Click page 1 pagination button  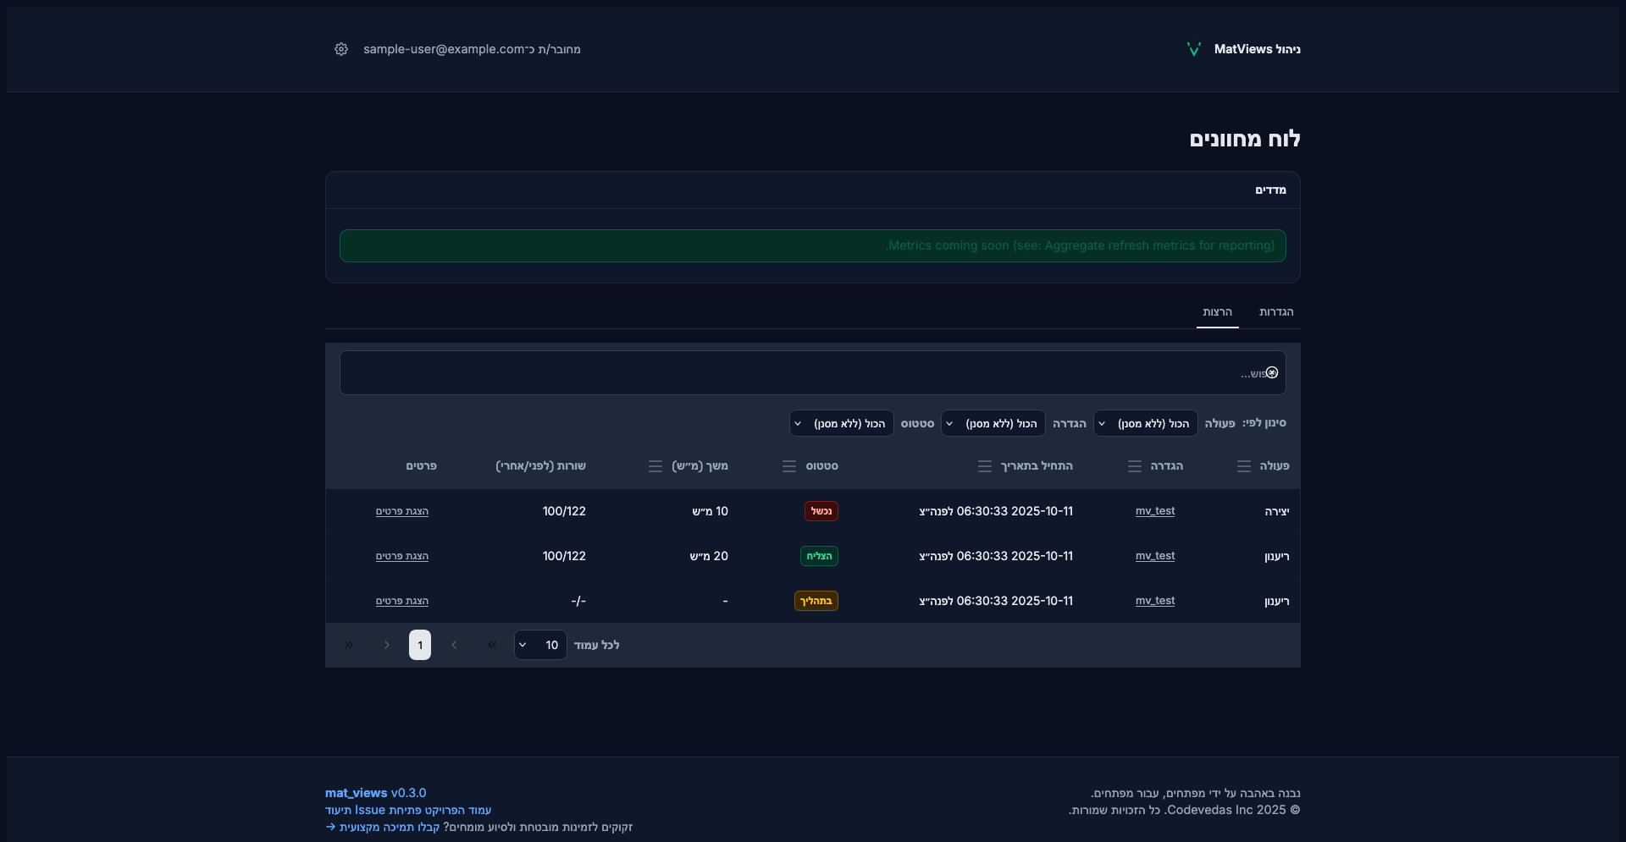point(420,645)
